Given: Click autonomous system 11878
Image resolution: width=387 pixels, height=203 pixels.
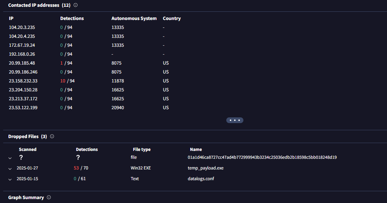Looking at the screenshot, I should point(118,81).
